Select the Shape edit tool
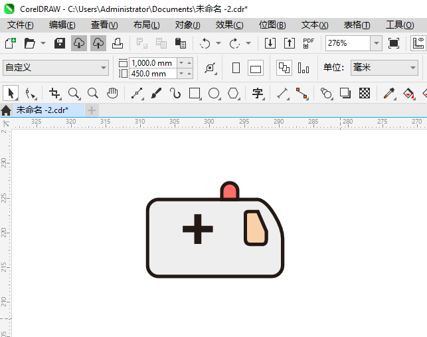Viewport: 427px width, 337px height. [x=31, y=93]
